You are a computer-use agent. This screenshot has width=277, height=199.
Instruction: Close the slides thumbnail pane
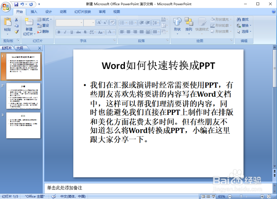tap(40, 48)
